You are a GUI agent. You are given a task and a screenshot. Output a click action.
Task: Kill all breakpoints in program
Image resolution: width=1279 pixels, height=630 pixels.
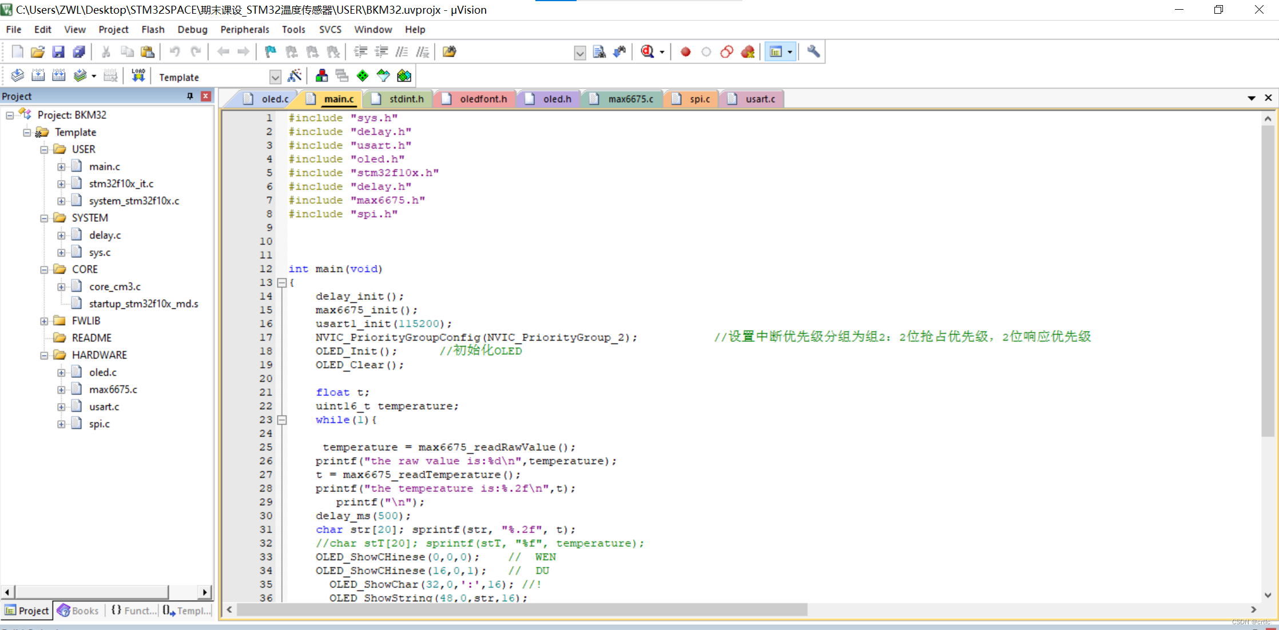click(748, 51)
